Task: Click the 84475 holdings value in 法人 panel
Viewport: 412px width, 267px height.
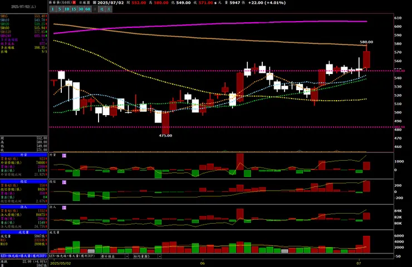Action: [42, 215]
